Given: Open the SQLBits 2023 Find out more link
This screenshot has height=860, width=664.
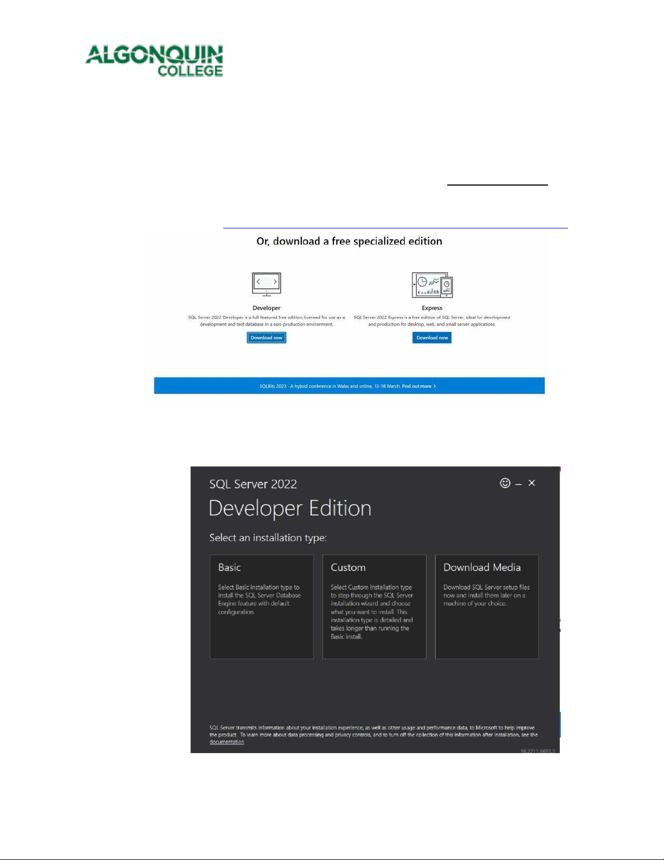Looking at the screenshot, I should click(x=418, y=386).
